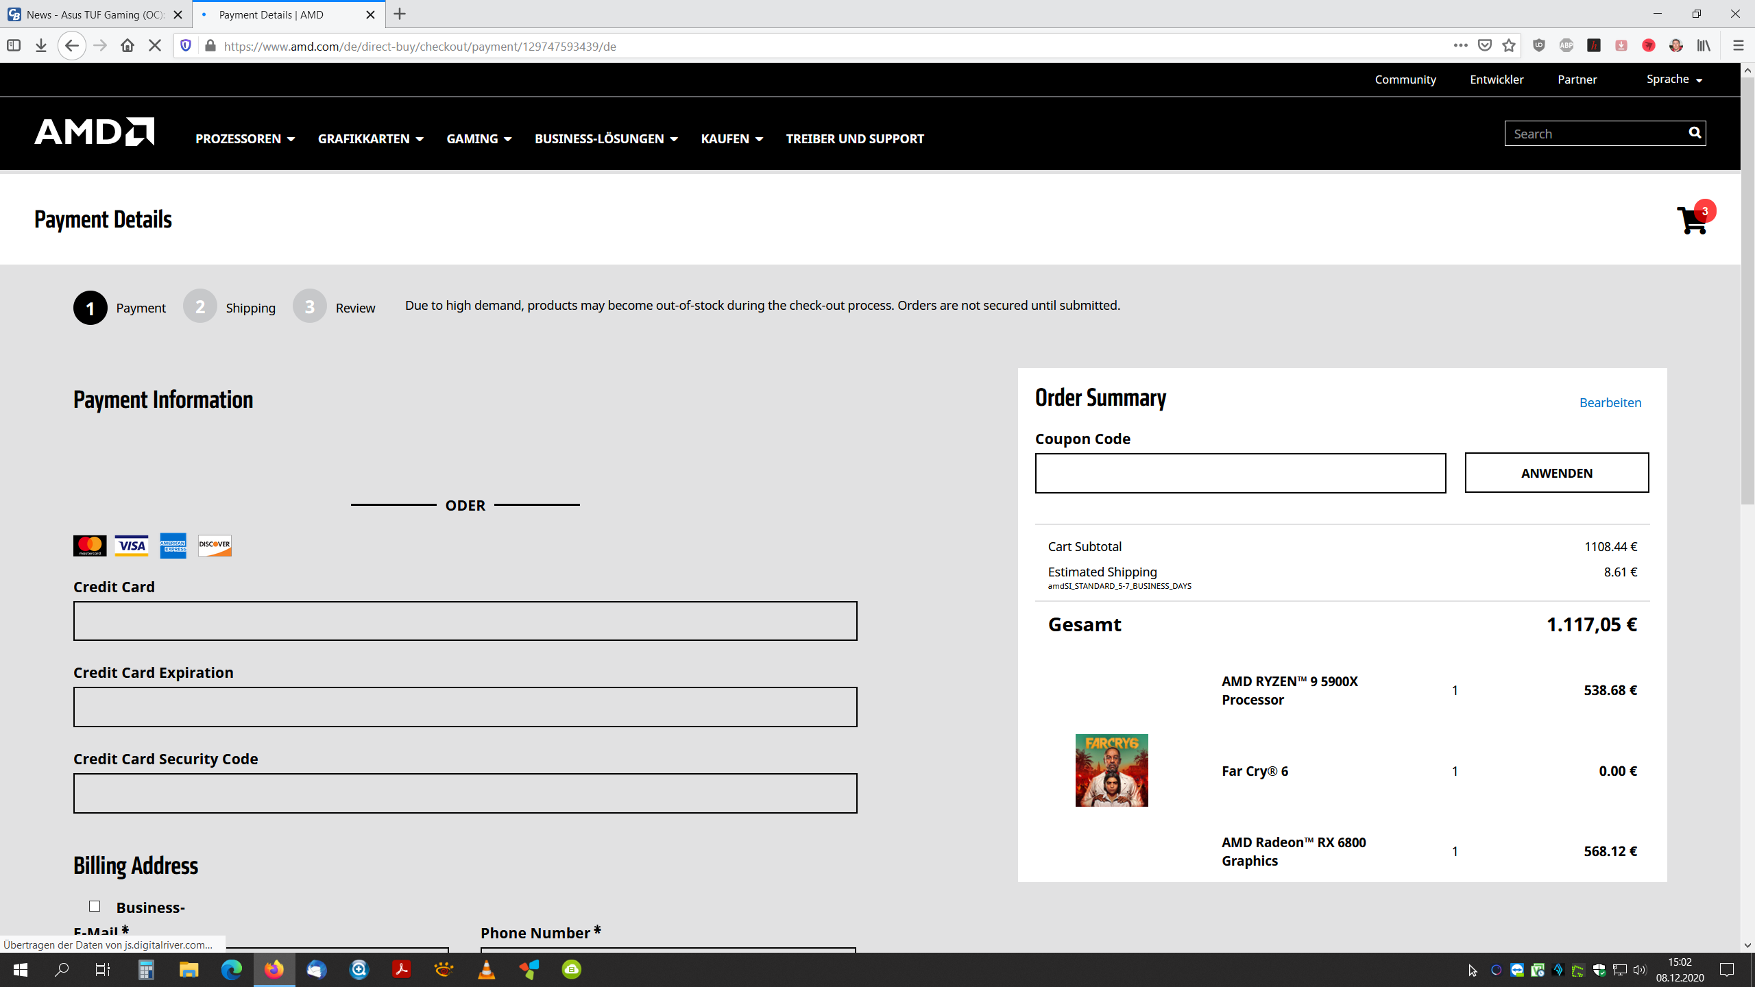Viewport: 1755px width, 987px height.
Task: Click the Bearbeiten link in Order Summary
Action: [x=1610, y=402]
